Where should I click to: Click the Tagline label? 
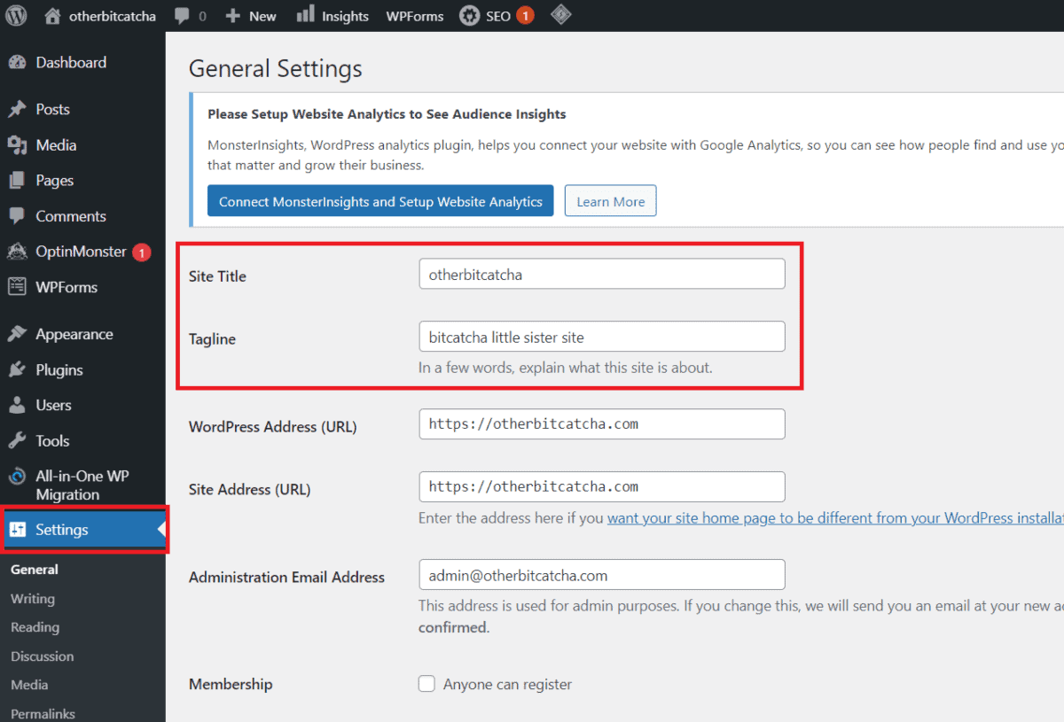(x=212, y=338)
